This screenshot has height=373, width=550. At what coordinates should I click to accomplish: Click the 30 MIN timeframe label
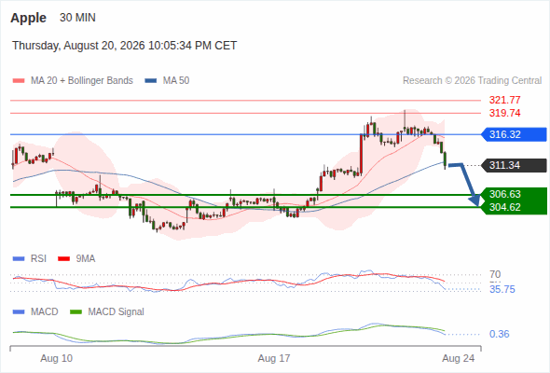(77, 18)
